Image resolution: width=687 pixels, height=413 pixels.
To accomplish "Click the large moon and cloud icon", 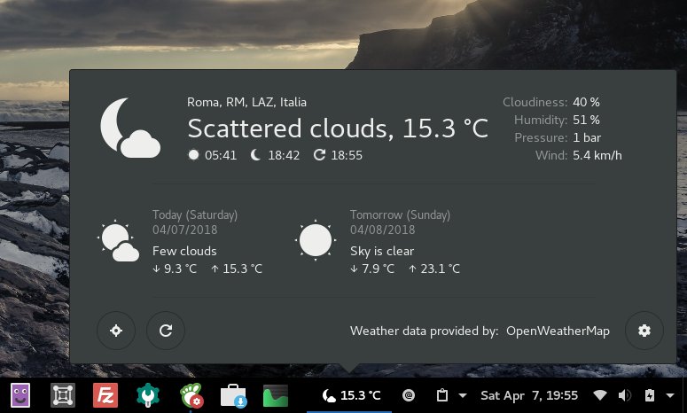I will (130, 128).
